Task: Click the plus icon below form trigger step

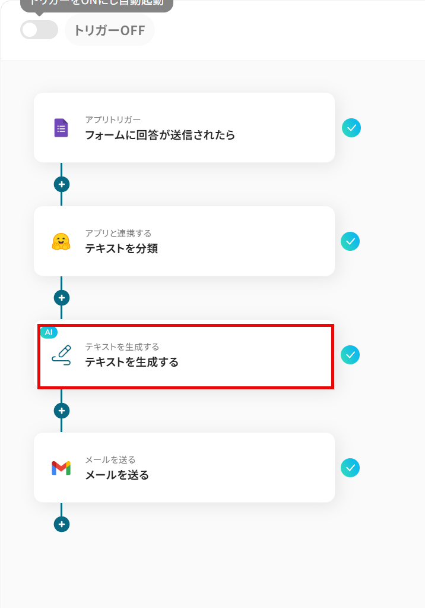Action: click(x=62, y=184)
